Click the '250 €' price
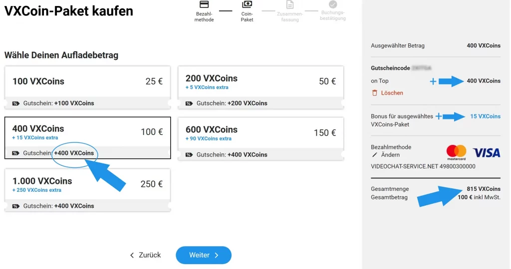Screen dimensions: 511x269 [x=152, y=184]
